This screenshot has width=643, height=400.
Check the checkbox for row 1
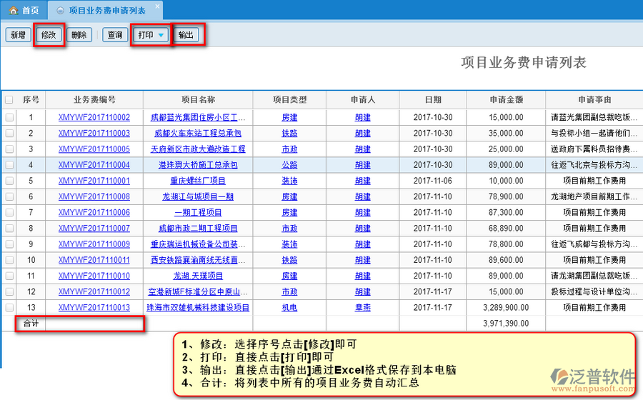(9, 117)
